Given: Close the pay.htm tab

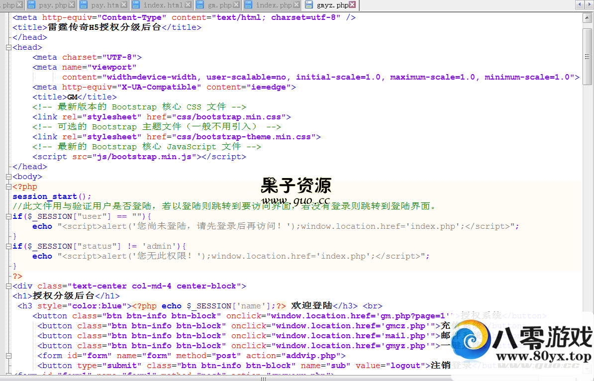Looking at the screenshot, I should coord(124,5).
